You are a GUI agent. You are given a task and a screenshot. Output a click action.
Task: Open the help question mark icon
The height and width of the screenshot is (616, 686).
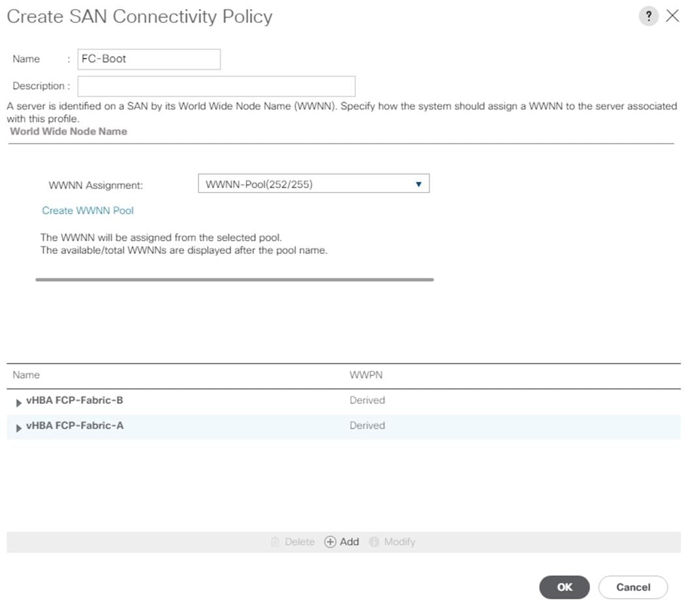point(649,16)
